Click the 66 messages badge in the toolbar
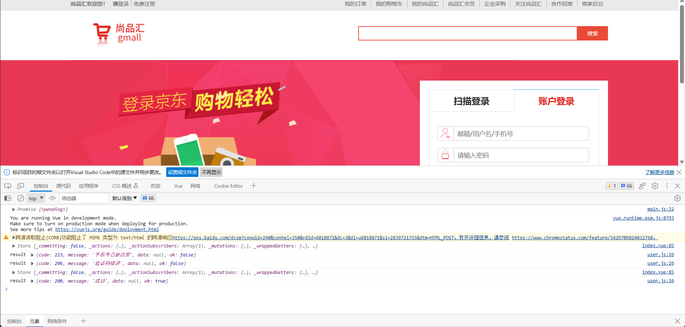685x327 pixels. pos(626,186)
